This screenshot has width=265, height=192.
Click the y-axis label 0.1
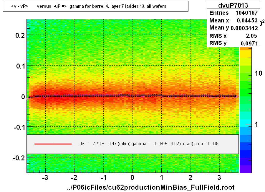coord(20,66)
